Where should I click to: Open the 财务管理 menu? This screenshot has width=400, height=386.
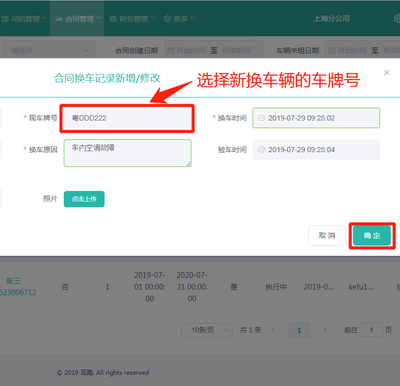(x=133, y=19)
